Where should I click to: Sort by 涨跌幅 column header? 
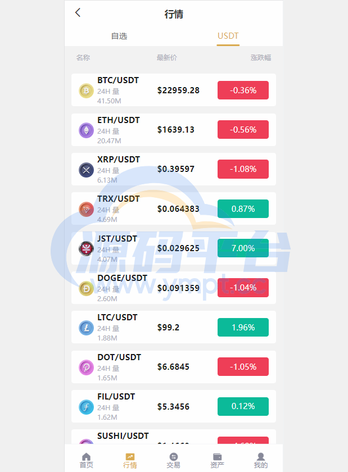pyautogui.click(x=261, y=57)
